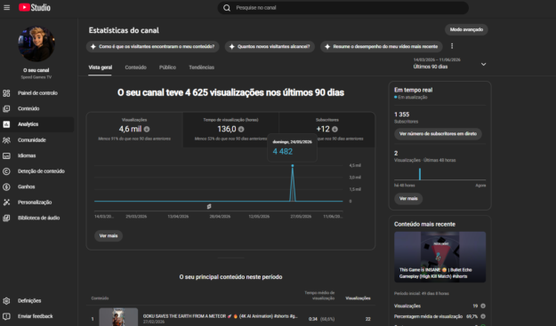Click the YouTube Studio logo
The image size is (556, 326).
(35, 7)
